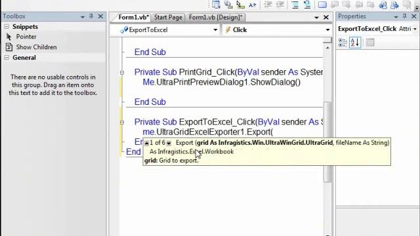The width and height of the screenshot is (420, 236).
Task: Click the UltraPrintPreviewDialog1.ShowDialog() code line
Action: [222, 82]
